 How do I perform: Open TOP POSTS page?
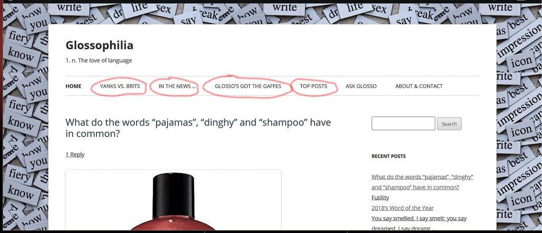[x=313, y=86]
